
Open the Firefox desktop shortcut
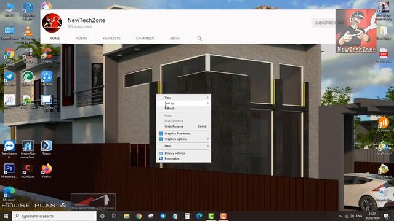coord(47,171)
